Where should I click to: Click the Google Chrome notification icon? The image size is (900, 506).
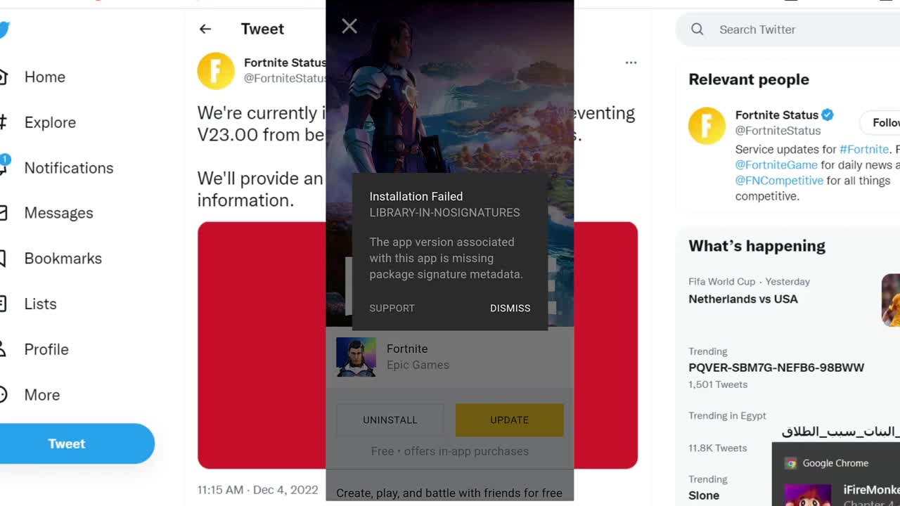791,463
